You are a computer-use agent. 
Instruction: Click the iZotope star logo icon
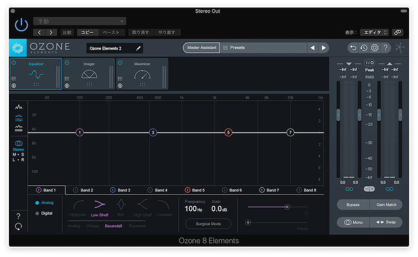click(x=400, y=48)
